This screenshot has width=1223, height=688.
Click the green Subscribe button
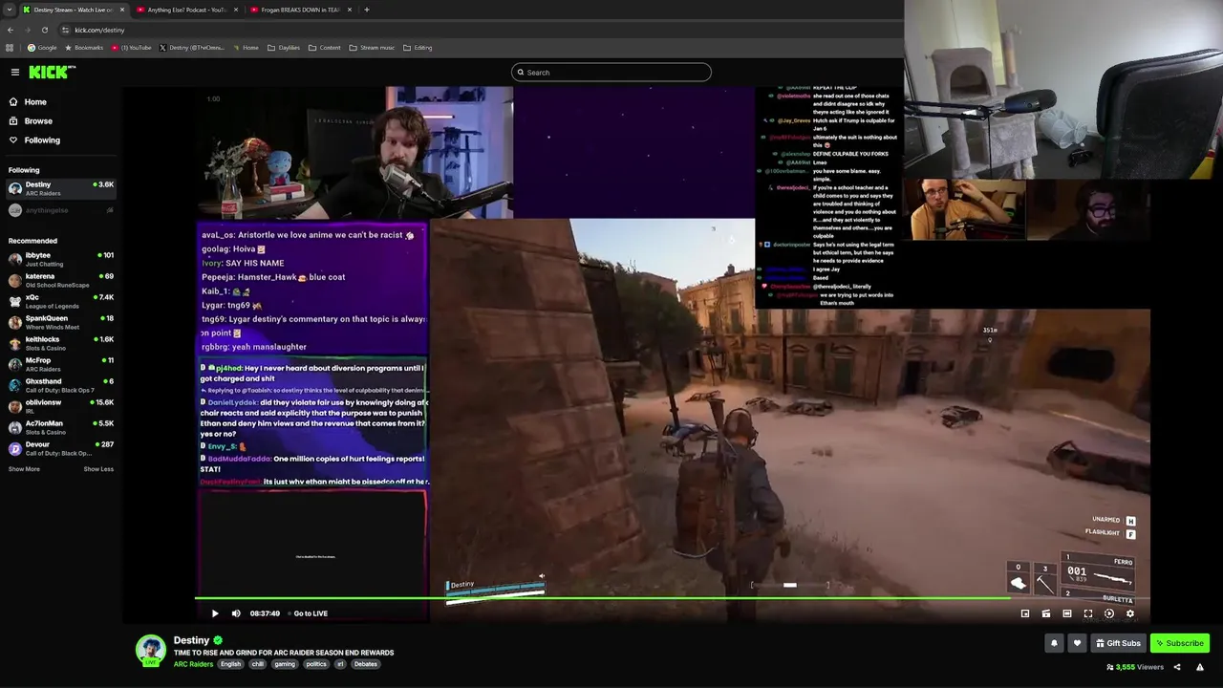pos(1180,643)
